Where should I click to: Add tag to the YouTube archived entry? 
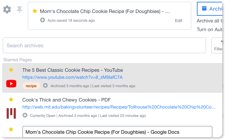pos(45,85)
